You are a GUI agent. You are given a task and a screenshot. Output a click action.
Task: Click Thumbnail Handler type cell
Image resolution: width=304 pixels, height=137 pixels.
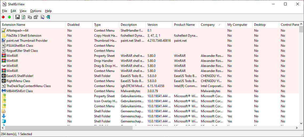pyautogui.click(x=106, y=41)
